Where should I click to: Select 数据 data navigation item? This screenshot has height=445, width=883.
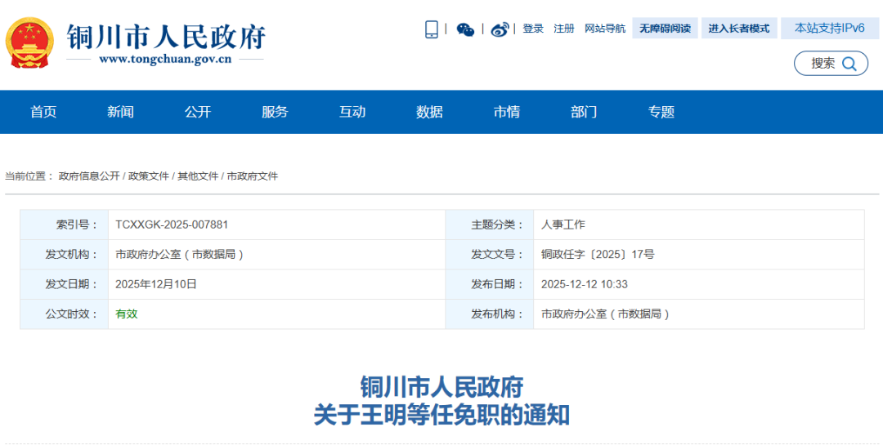pyautogui.click(x=429, y=112)
